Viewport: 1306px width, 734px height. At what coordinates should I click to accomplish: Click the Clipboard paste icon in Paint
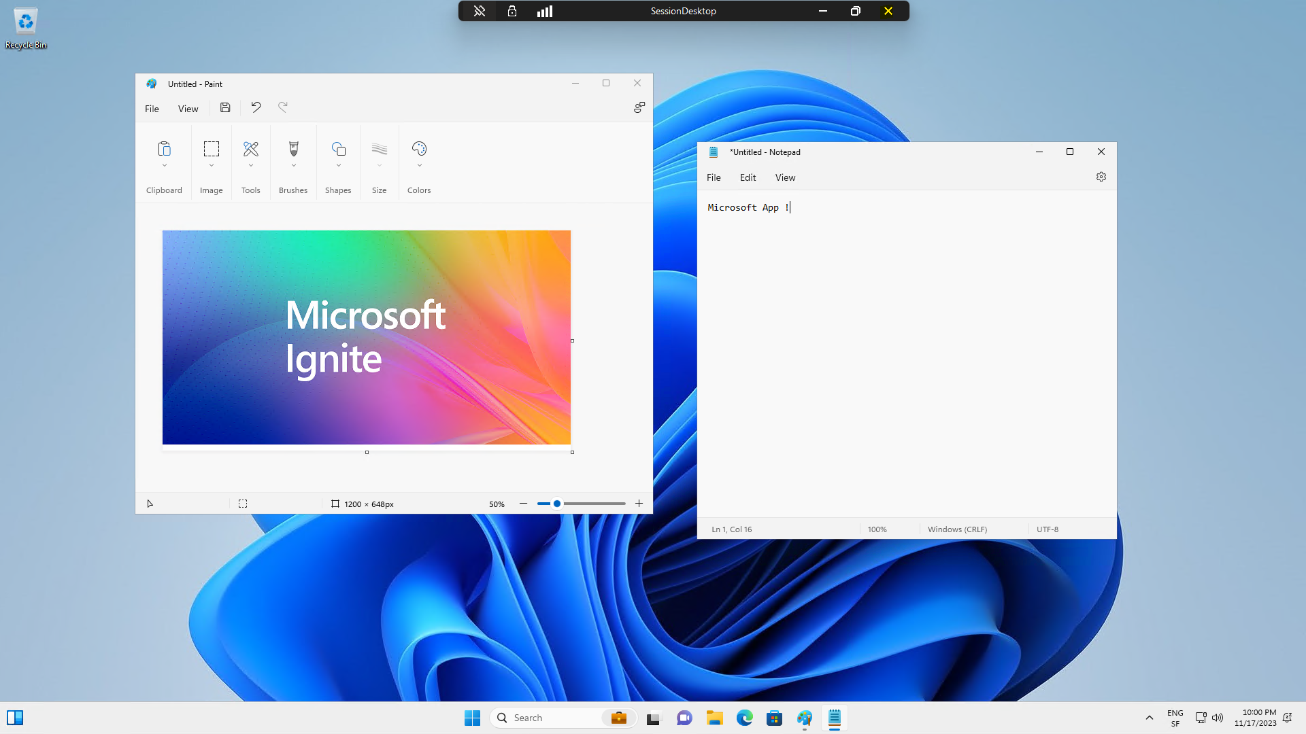tap(164, 149)
